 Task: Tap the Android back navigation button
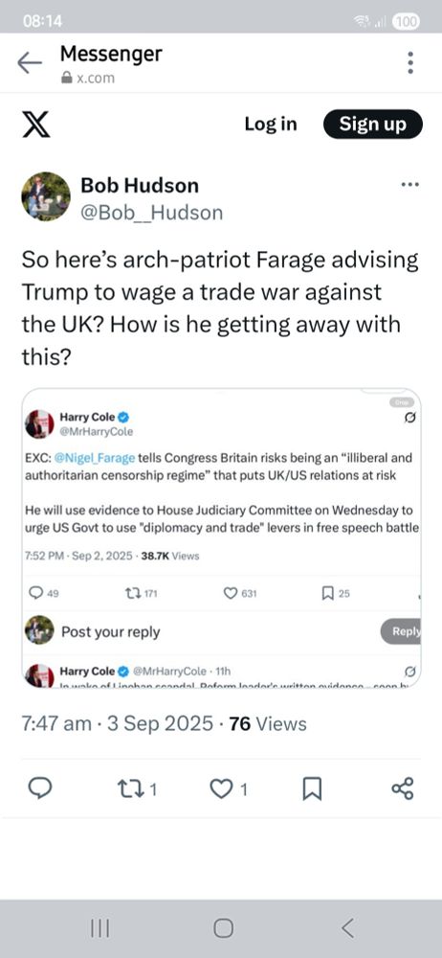[346, 928]
